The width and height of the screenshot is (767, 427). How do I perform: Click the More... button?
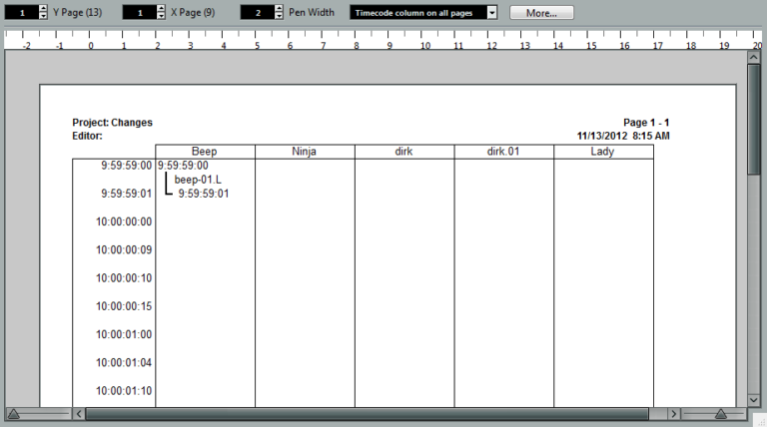click(x=541, y=13)
